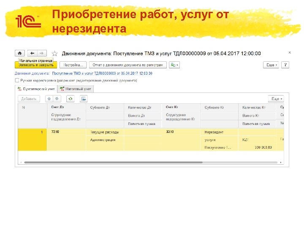304x228 pixels.
Task: Select the Нерезидент cell
Action: tap(219, 132)
